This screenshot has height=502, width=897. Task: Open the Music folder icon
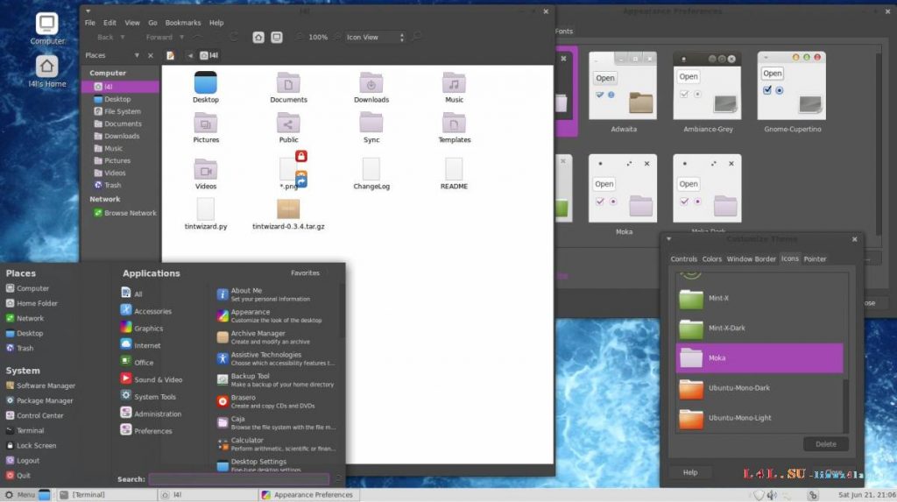[x=454, y=83]
